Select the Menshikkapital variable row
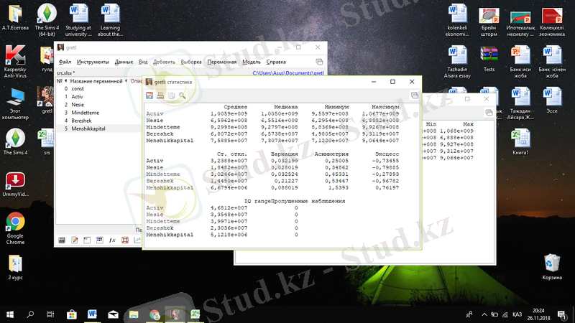This screenshot has width=575, height=323. coord(93,128)
